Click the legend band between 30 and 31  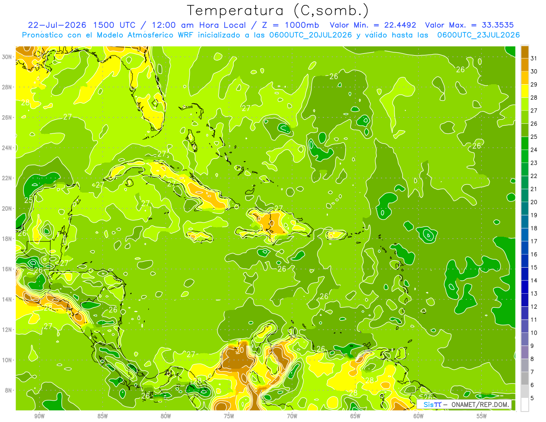pyautogui.click(x=525, y=65)
